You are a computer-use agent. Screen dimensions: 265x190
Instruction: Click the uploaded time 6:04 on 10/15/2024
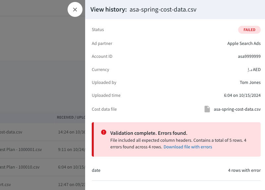(x=242, y=95)
